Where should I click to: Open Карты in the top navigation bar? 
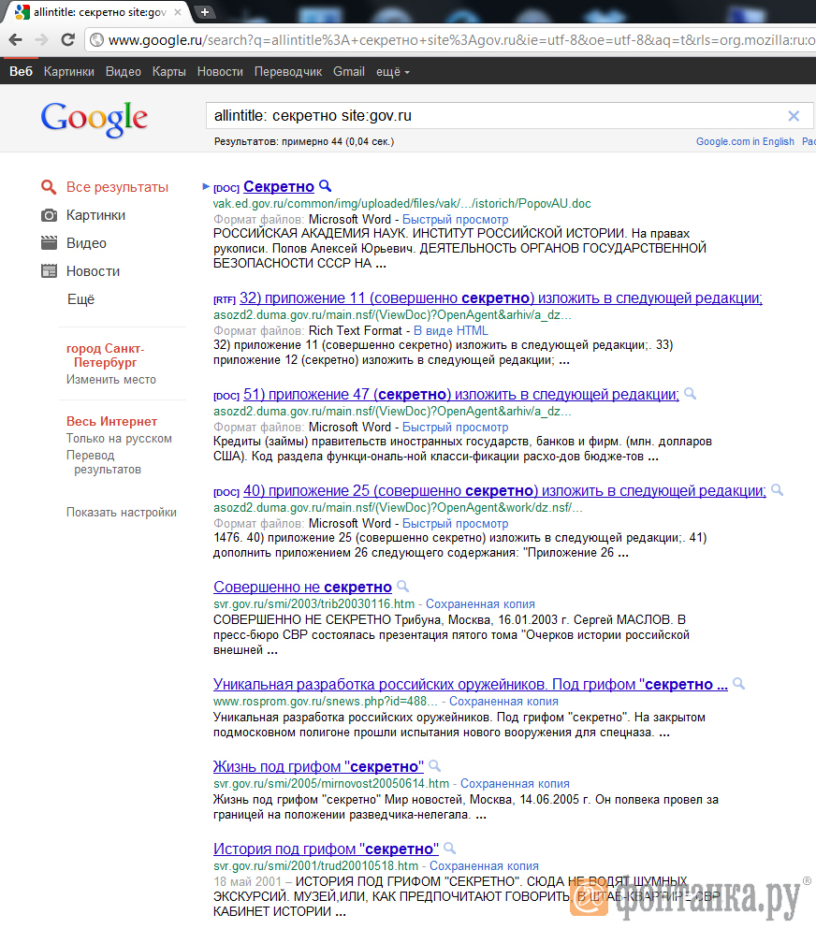[x=168, y=72]
